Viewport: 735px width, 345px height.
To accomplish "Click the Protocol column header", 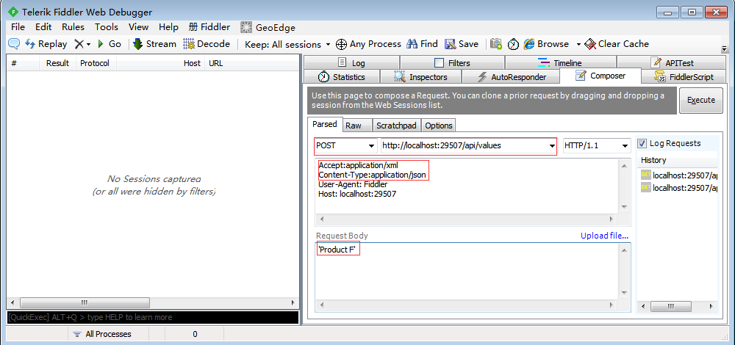I will (x=95, y=63).
